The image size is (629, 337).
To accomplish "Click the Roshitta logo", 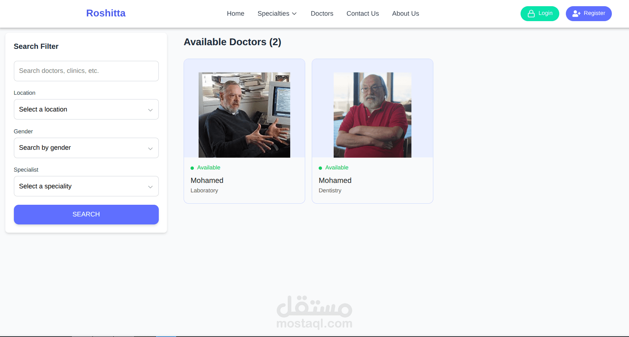I will [x=106, y=13].
